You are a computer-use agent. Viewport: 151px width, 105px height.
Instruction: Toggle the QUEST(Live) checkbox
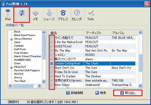(52, 46)
